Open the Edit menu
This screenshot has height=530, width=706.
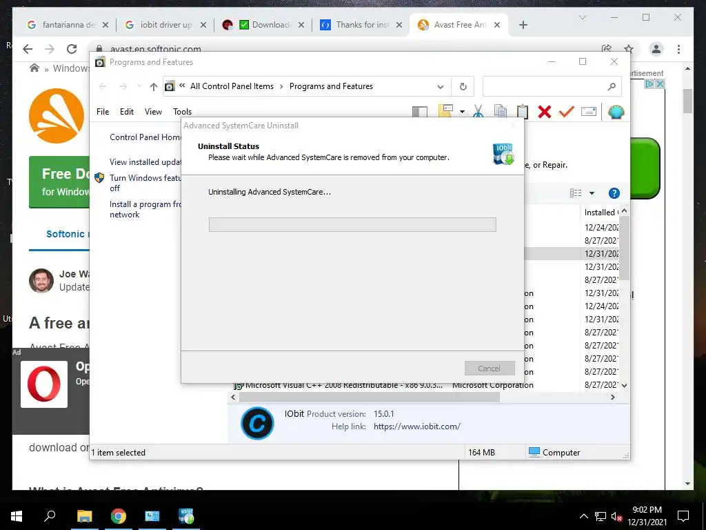pos(127,112)
